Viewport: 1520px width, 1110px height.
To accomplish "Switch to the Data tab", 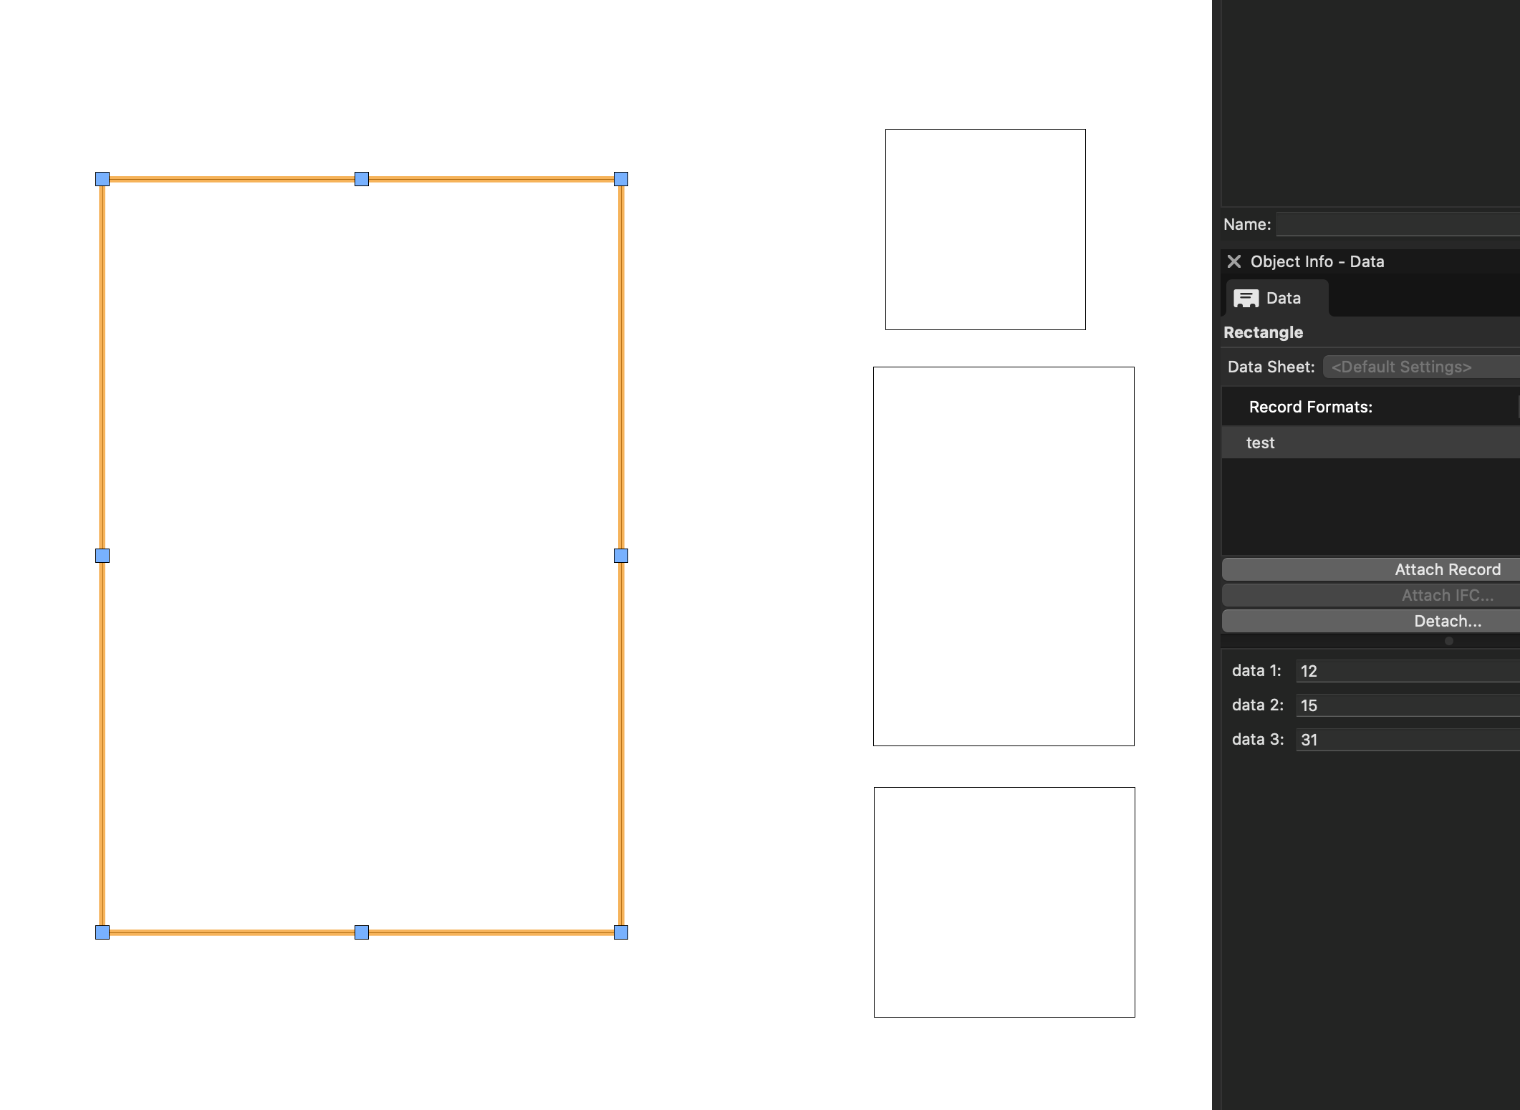I will (x=1282, y=298).
